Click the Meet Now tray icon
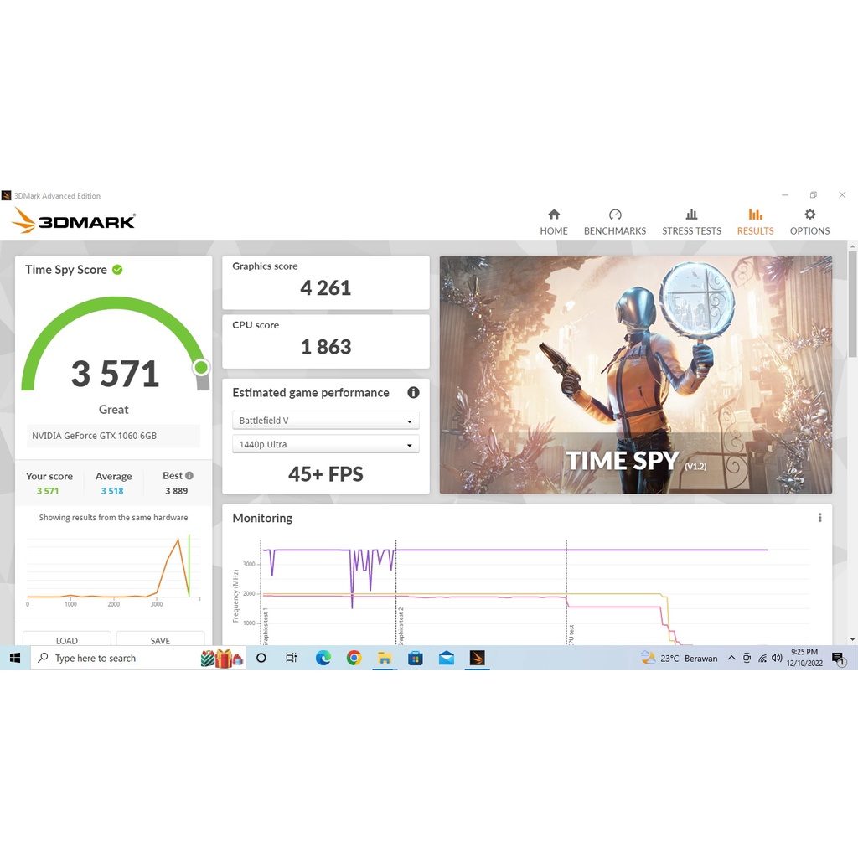This screenshot has width=858, height=858. [747, 658]
